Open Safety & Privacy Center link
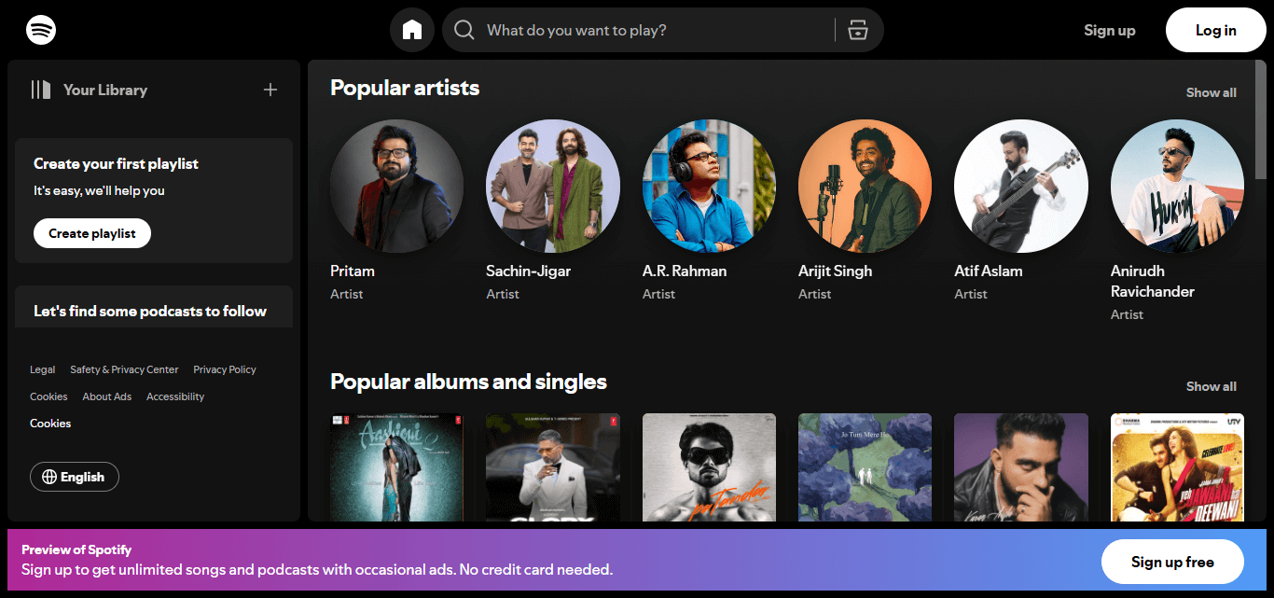Viewport: 1274px width, 598px height. 124,369
